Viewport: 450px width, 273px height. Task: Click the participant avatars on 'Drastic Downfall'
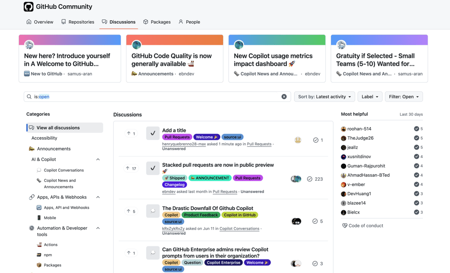(x=296, y=221)
